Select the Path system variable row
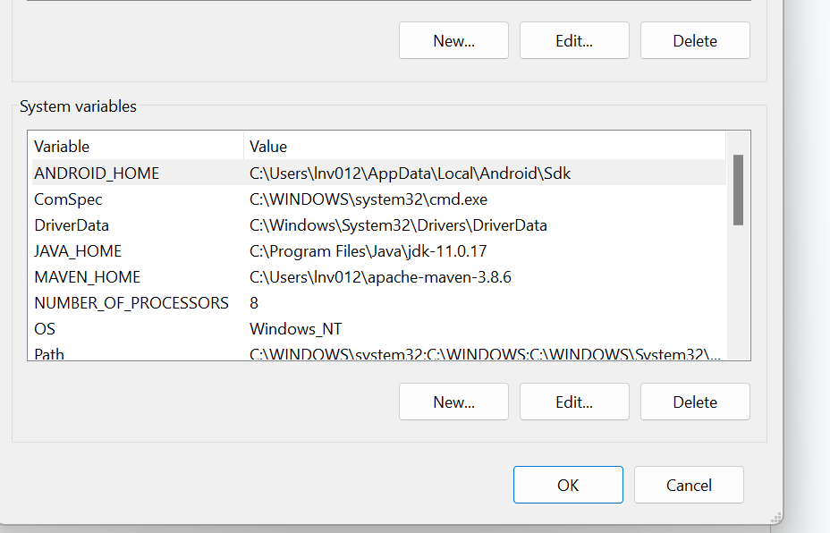Image resolution: width=830 pixels, height=533 pixels. (x=49, y=353)
